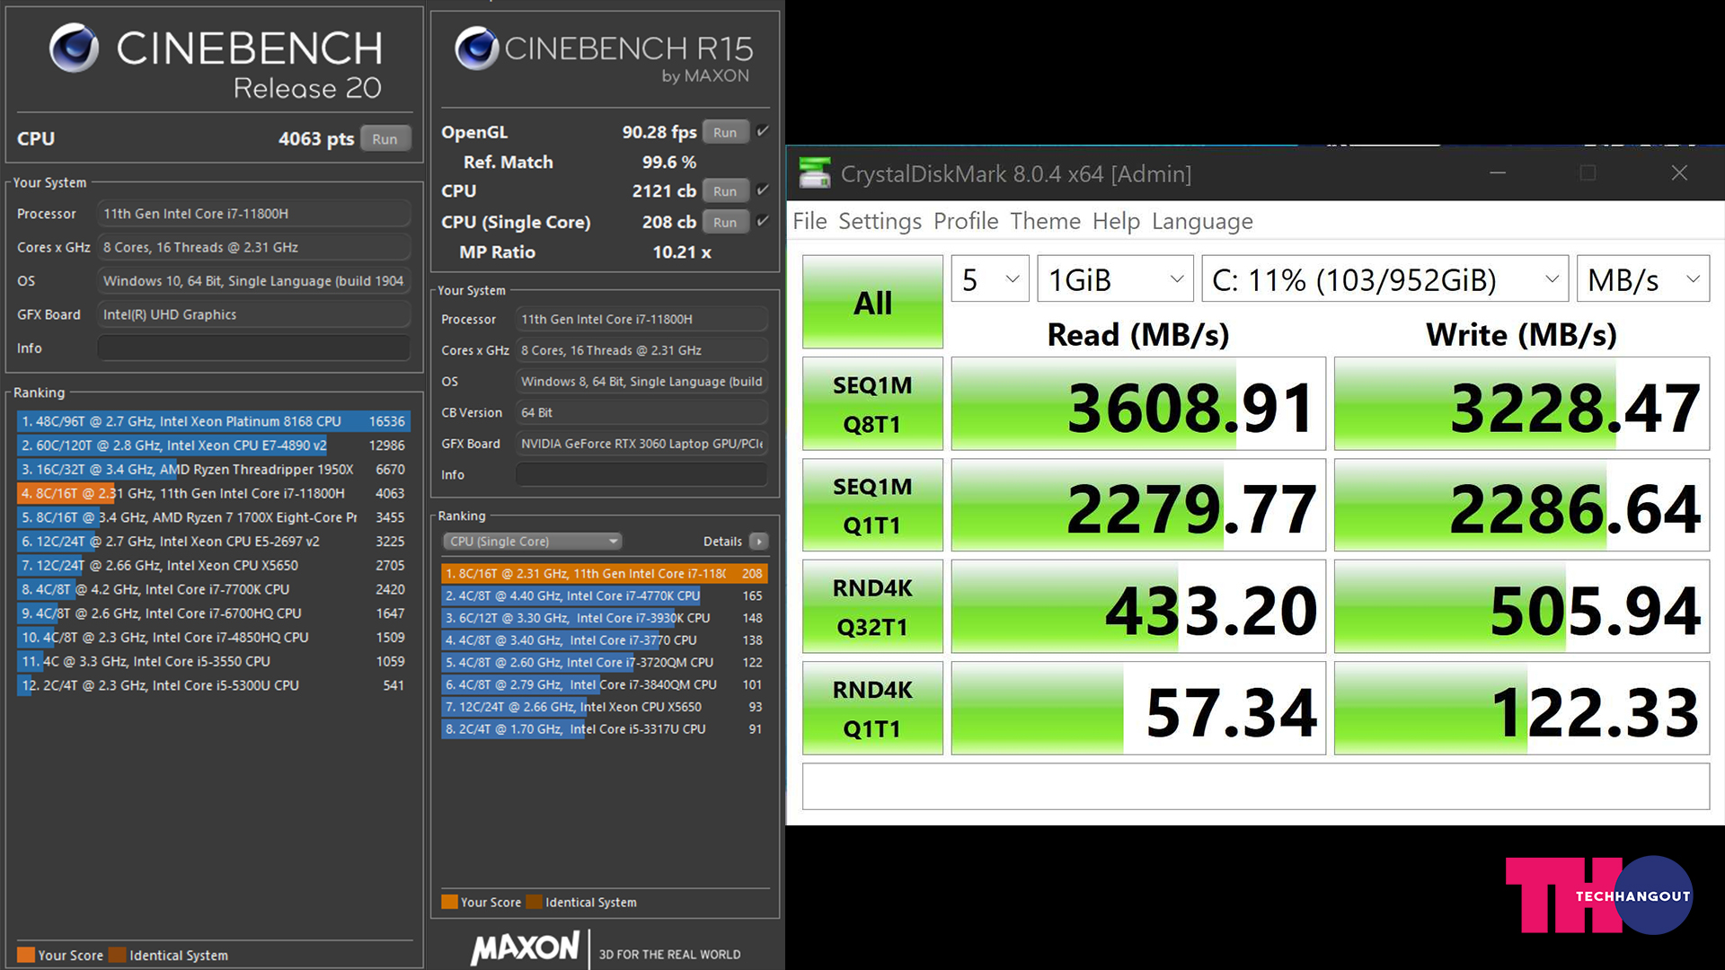Click the empty comment field in CrystalDiskMark
This screenshot has width=1725, height=970.
pyautogui.click(x=1255, y=787)
